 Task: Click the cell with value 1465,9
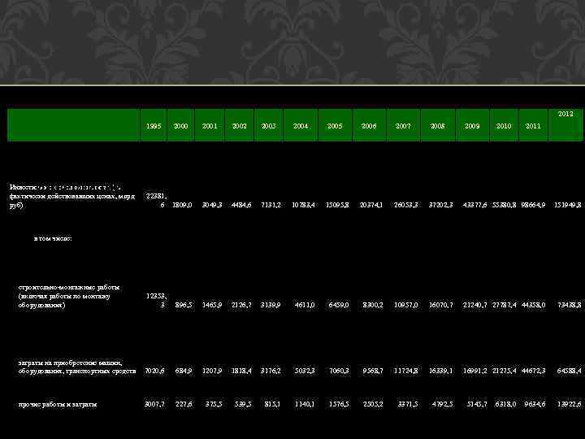click(x=211, y=305)
